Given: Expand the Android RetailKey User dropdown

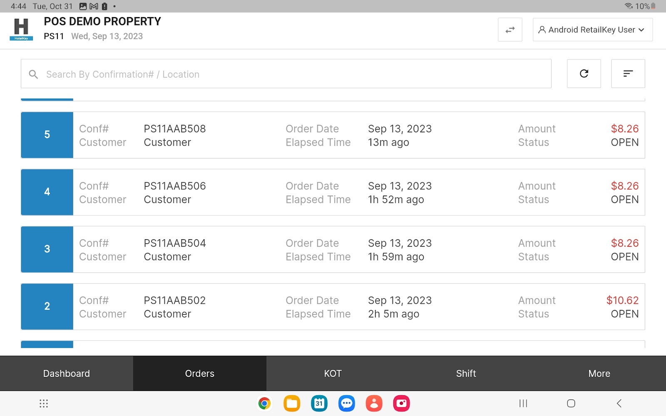Looking at the screenshot, I should 592,30.
